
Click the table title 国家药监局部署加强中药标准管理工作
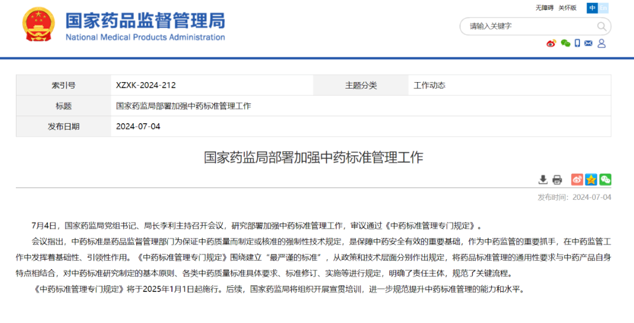click(x=184, y=106)
